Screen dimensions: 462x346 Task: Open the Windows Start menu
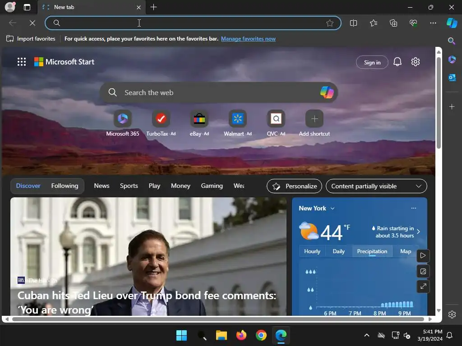[x=181, y=335]
